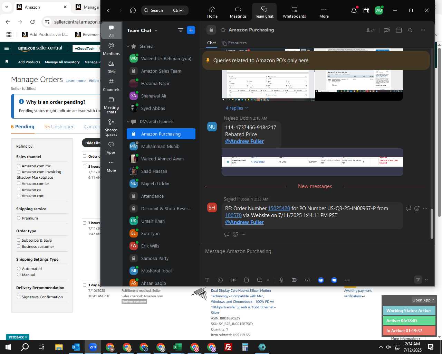Click the video message camera icon
Screen dimensions: 442x354
pyautogui.click(x=294, y=280)
